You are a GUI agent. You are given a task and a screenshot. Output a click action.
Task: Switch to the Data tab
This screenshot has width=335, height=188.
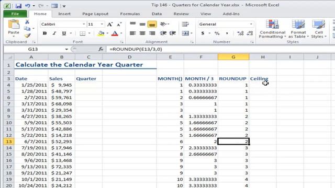[x=157, y=14]
